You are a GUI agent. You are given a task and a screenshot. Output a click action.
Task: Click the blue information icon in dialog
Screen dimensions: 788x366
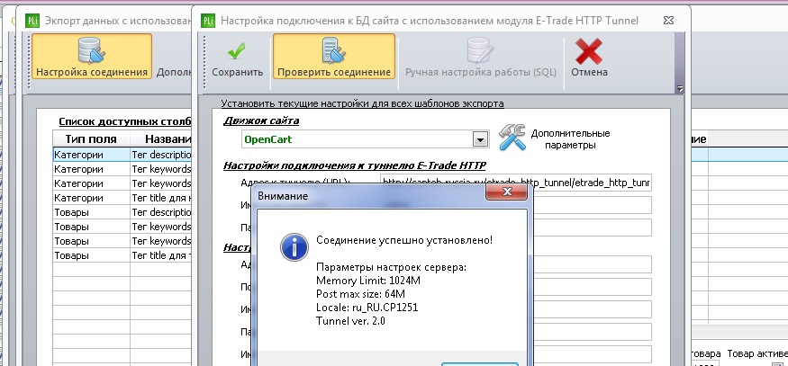click(x=294, y=247)
